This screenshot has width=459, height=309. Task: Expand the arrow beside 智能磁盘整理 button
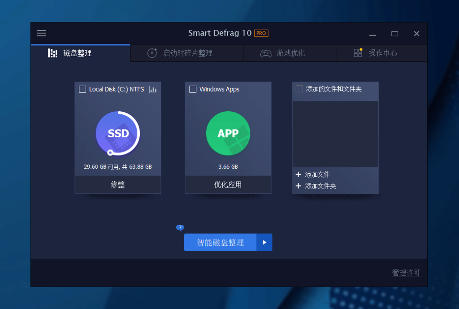pos(264,242)
